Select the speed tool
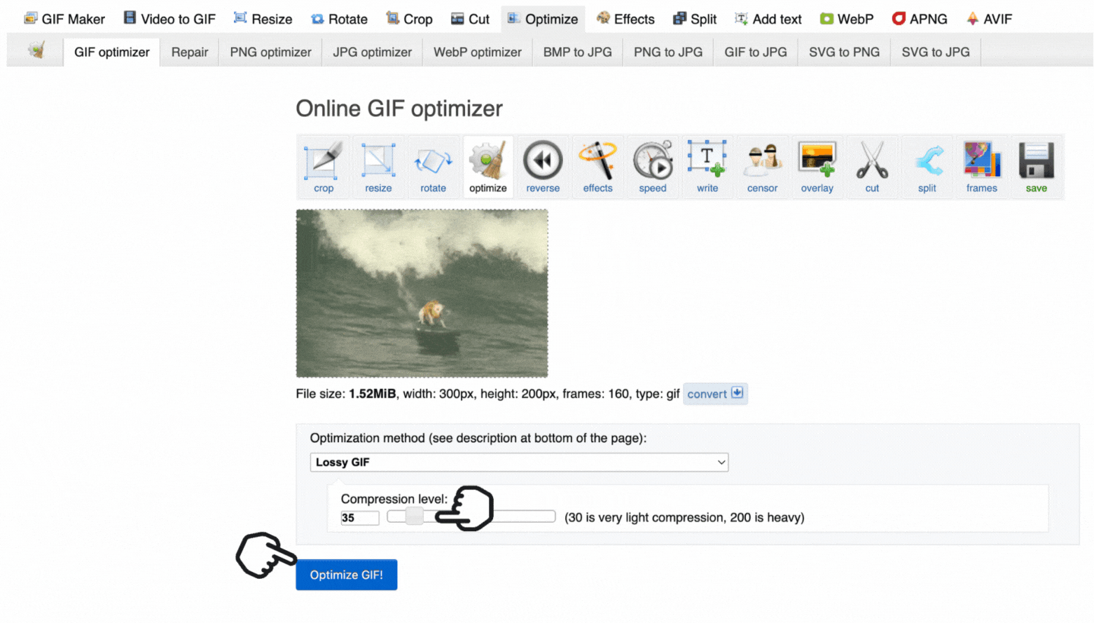The height and width of the screenshot is (623, 1094). tap(652, 166)
